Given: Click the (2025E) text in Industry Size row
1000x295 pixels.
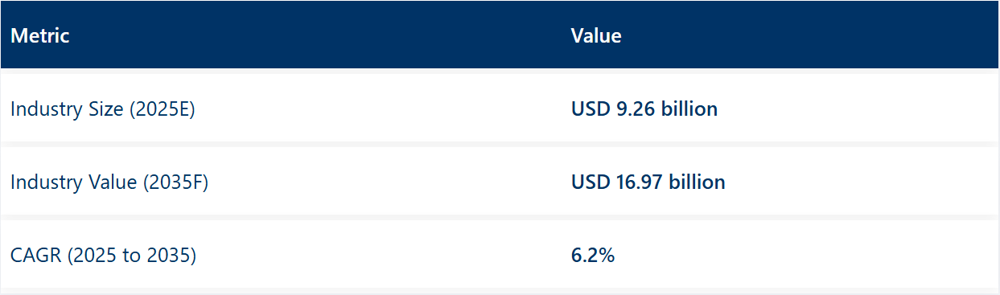Looking at the screenshot, I should (163, 109).
